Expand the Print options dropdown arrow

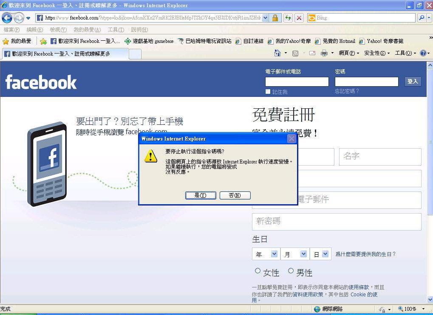332,53
